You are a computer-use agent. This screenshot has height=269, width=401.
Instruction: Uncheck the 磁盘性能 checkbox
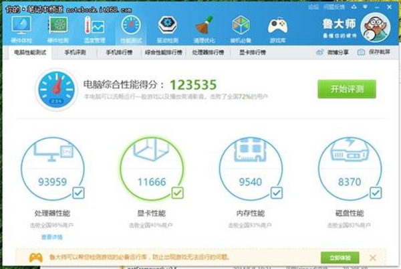click(x=376, y=193)
